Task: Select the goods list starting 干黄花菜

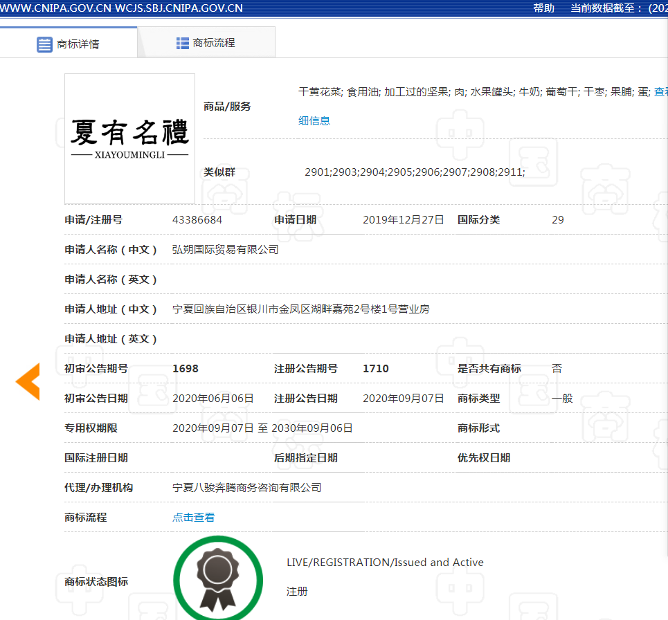Action: 474,92
